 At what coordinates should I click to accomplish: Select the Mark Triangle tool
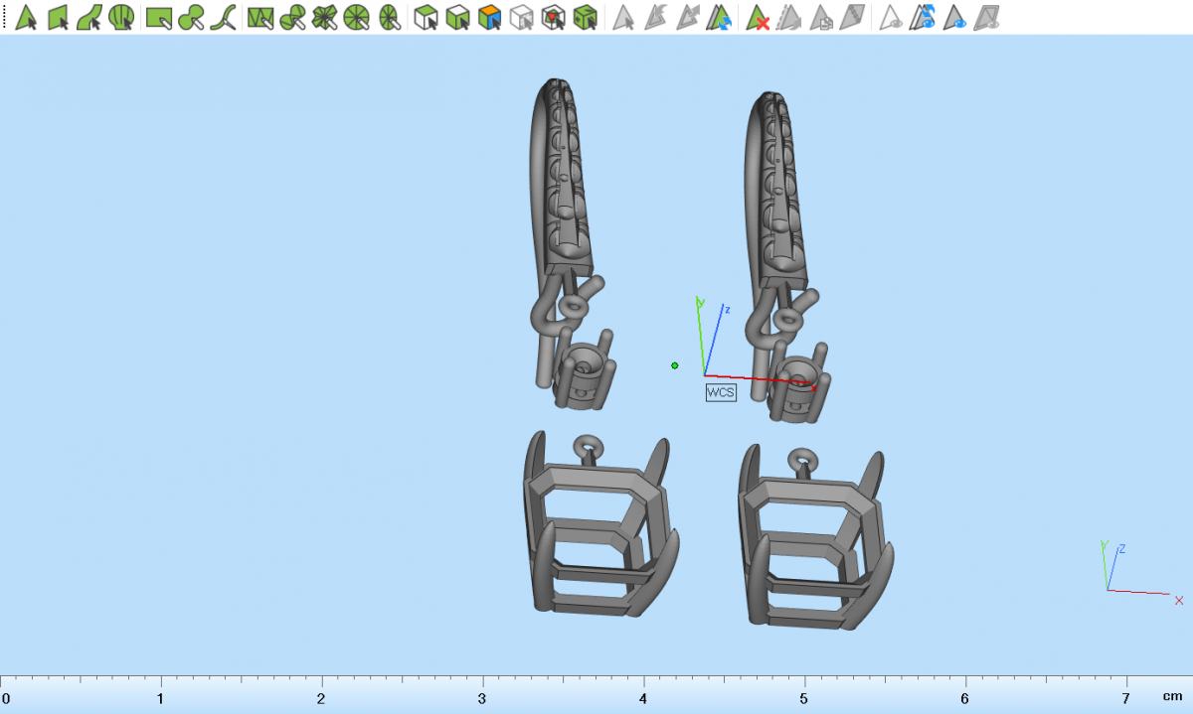click(x=26, y=17)
